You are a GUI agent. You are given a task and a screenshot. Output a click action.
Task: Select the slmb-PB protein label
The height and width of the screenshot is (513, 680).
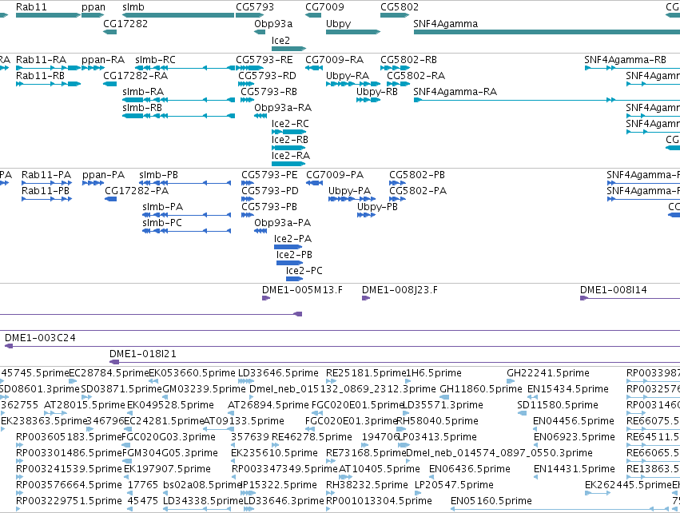(159, 175)
